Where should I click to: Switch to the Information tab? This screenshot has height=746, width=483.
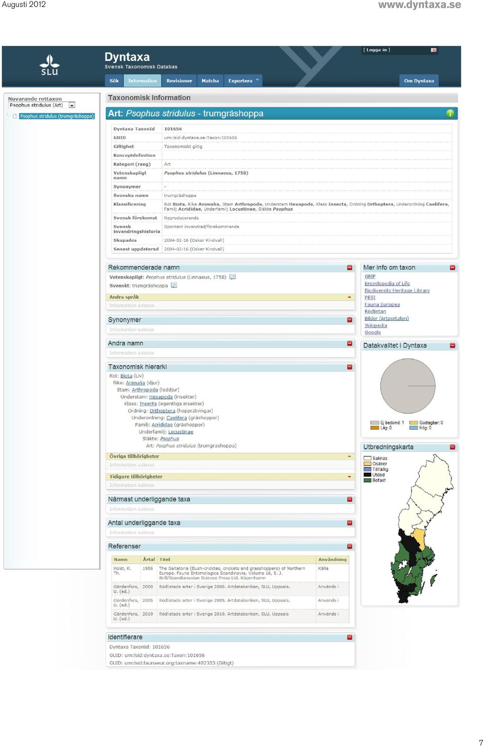[142, 81]
